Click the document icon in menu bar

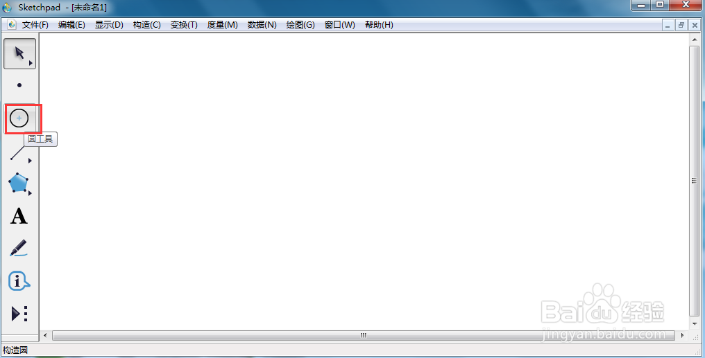[x=12, y=25]
